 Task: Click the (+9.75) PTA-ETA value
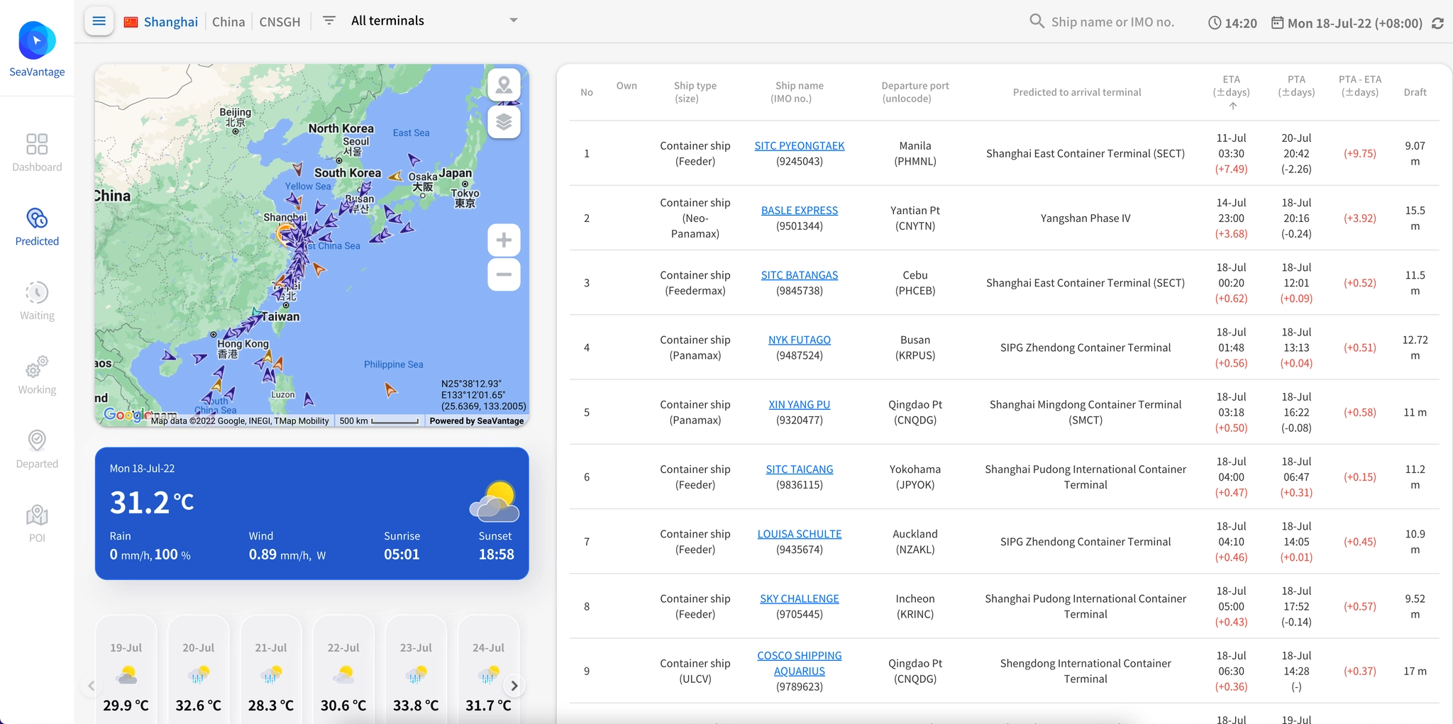click(x=1360, y=153)
